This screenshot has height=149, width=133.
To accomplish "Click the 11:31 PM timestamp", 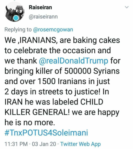I will (16, 144).
